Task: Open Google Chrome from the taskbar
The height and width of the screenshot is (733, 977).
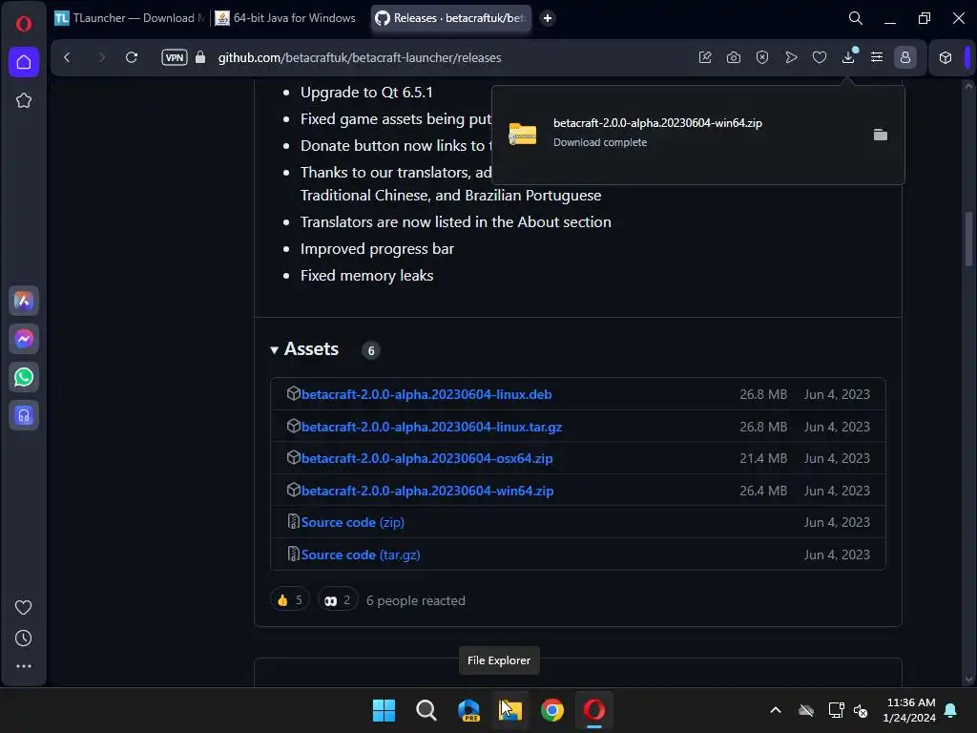Action: [x=552, y=710]
